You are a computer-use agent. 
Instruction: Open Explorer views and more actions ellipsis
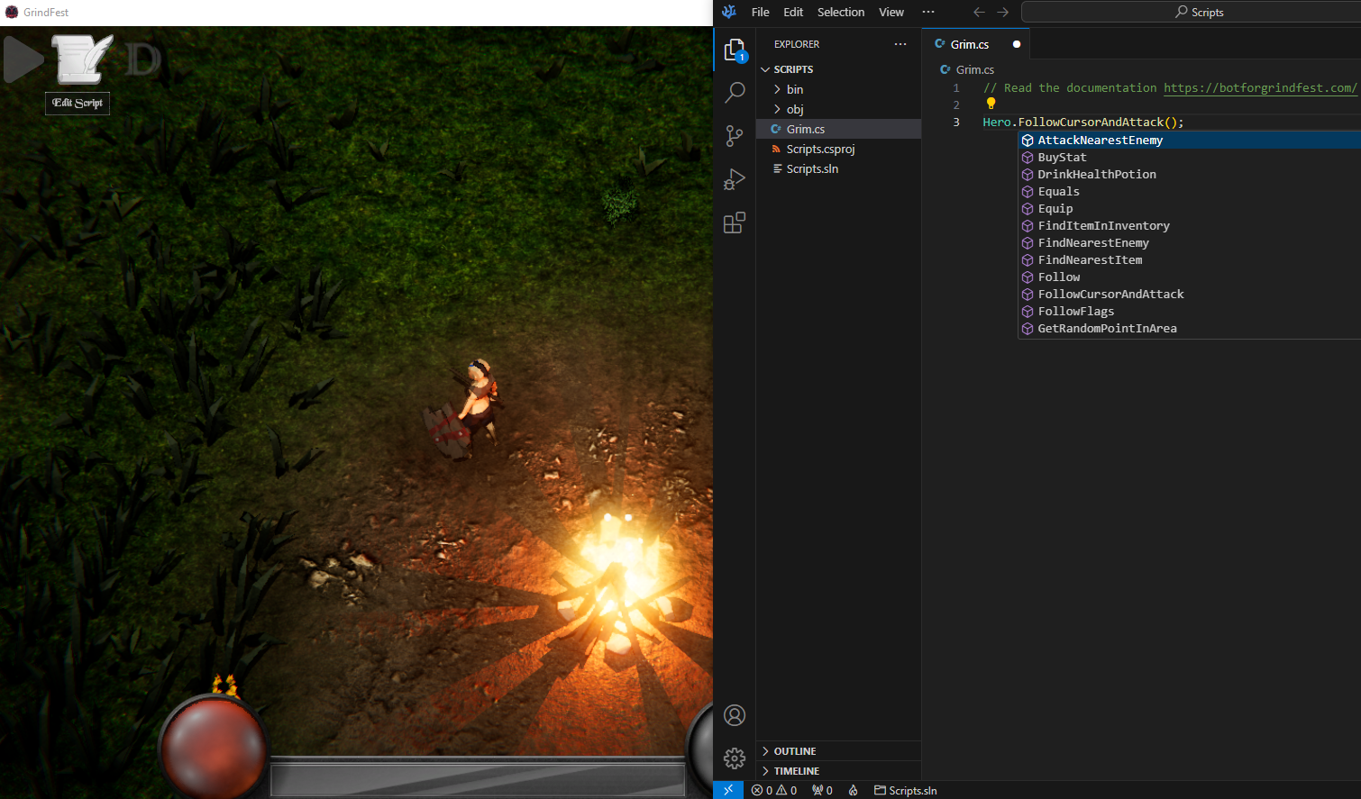[900, 44]
